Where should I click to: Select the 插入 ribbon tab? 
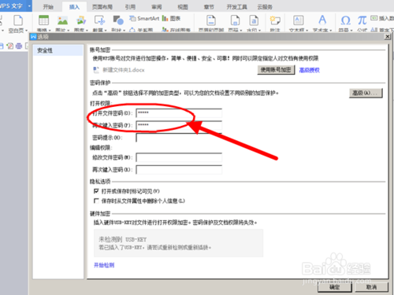74,7
